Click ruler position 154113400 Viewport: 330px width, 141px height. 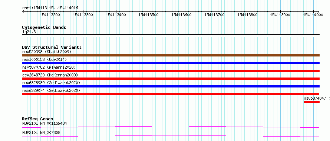(x=116, y=15)
